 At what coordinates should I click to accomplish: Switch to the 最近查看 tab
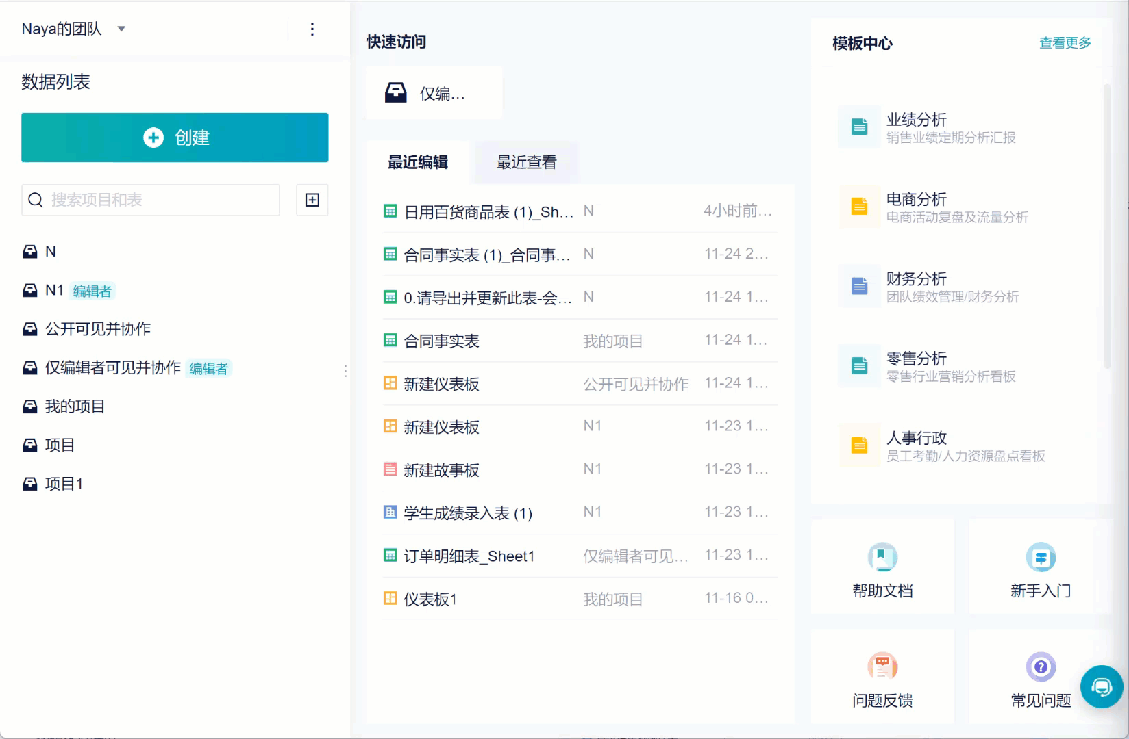tap(526, 162)
